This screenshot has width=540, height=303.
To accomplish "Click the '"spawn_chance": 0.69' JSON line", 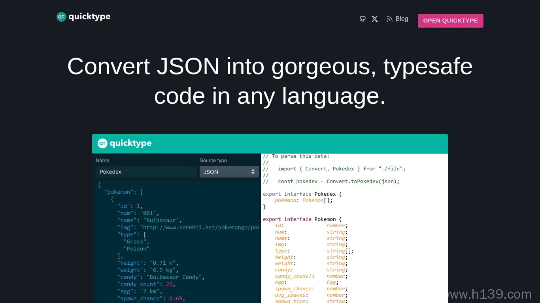I will coord(151,298).
